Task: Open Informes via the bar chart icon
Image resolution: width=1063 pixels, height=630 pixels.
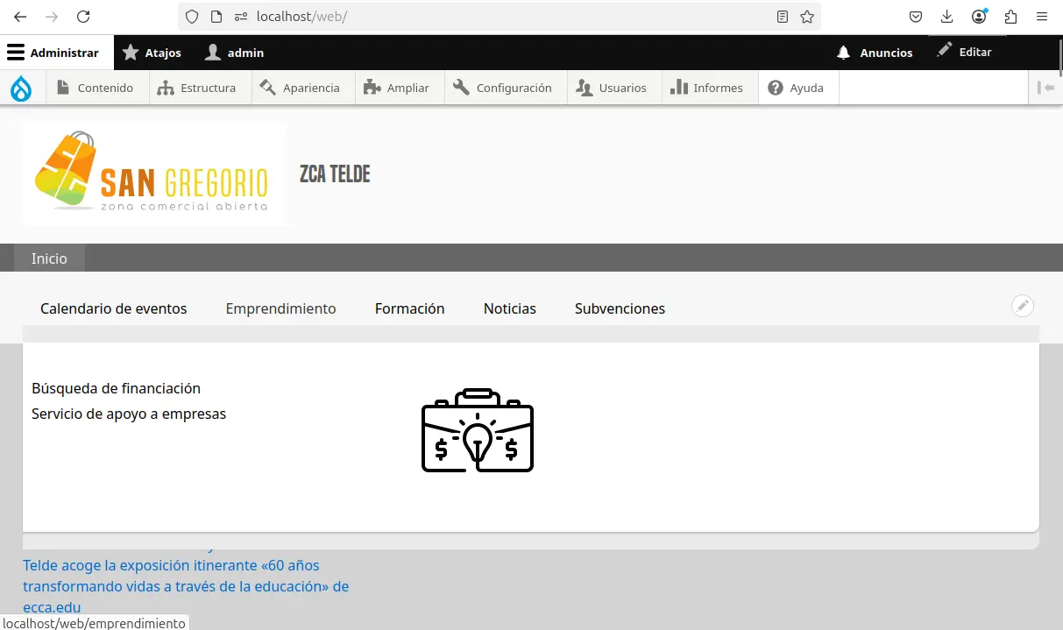Action: click(x=682, y=87)
